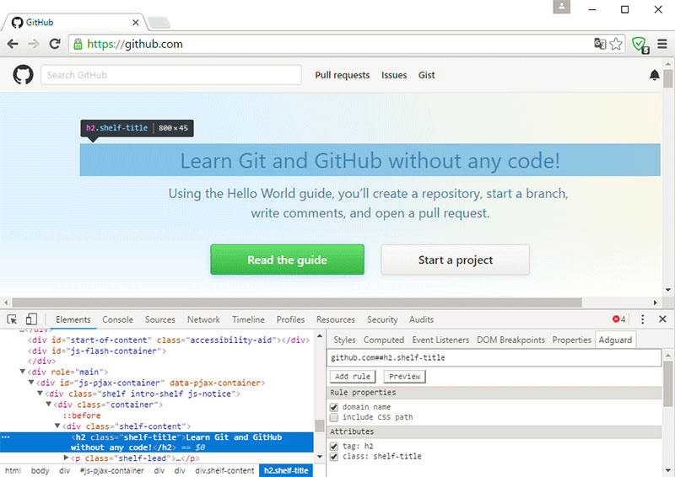675x477 pixels.
Task: Click the Adguard extension icon
Action: [x=640, y=44]
